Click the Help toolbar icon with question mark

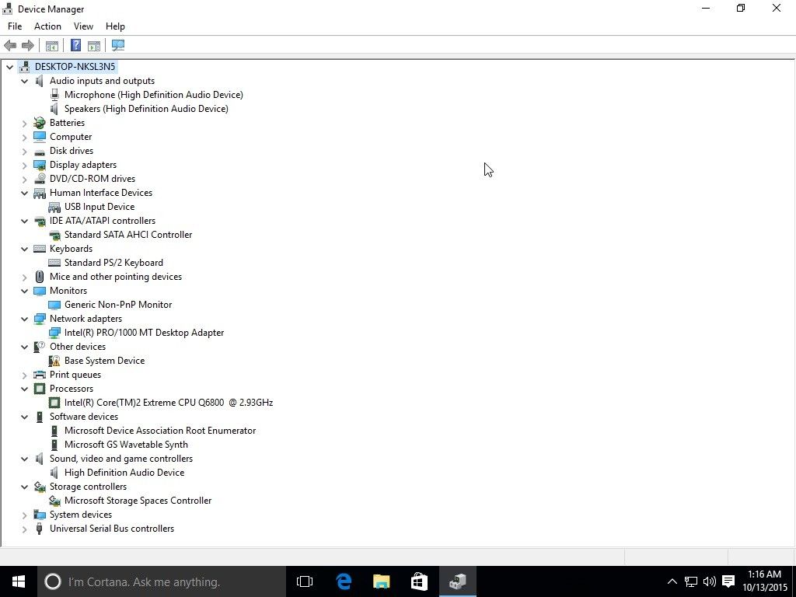(76, 46)
